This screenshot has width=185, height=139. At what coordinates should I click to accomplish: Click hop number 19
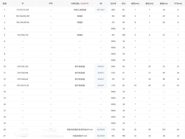click(x=4, y=123)
